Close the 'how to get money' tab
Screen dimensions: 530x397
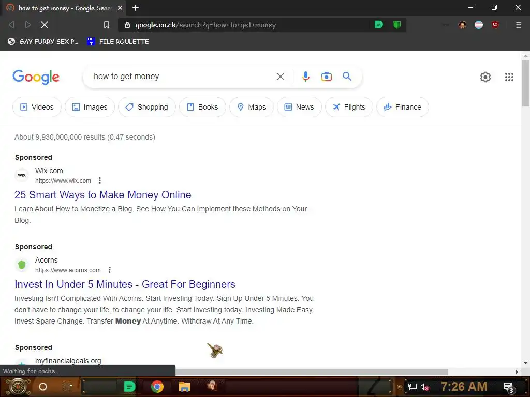[x=120, y=8]
